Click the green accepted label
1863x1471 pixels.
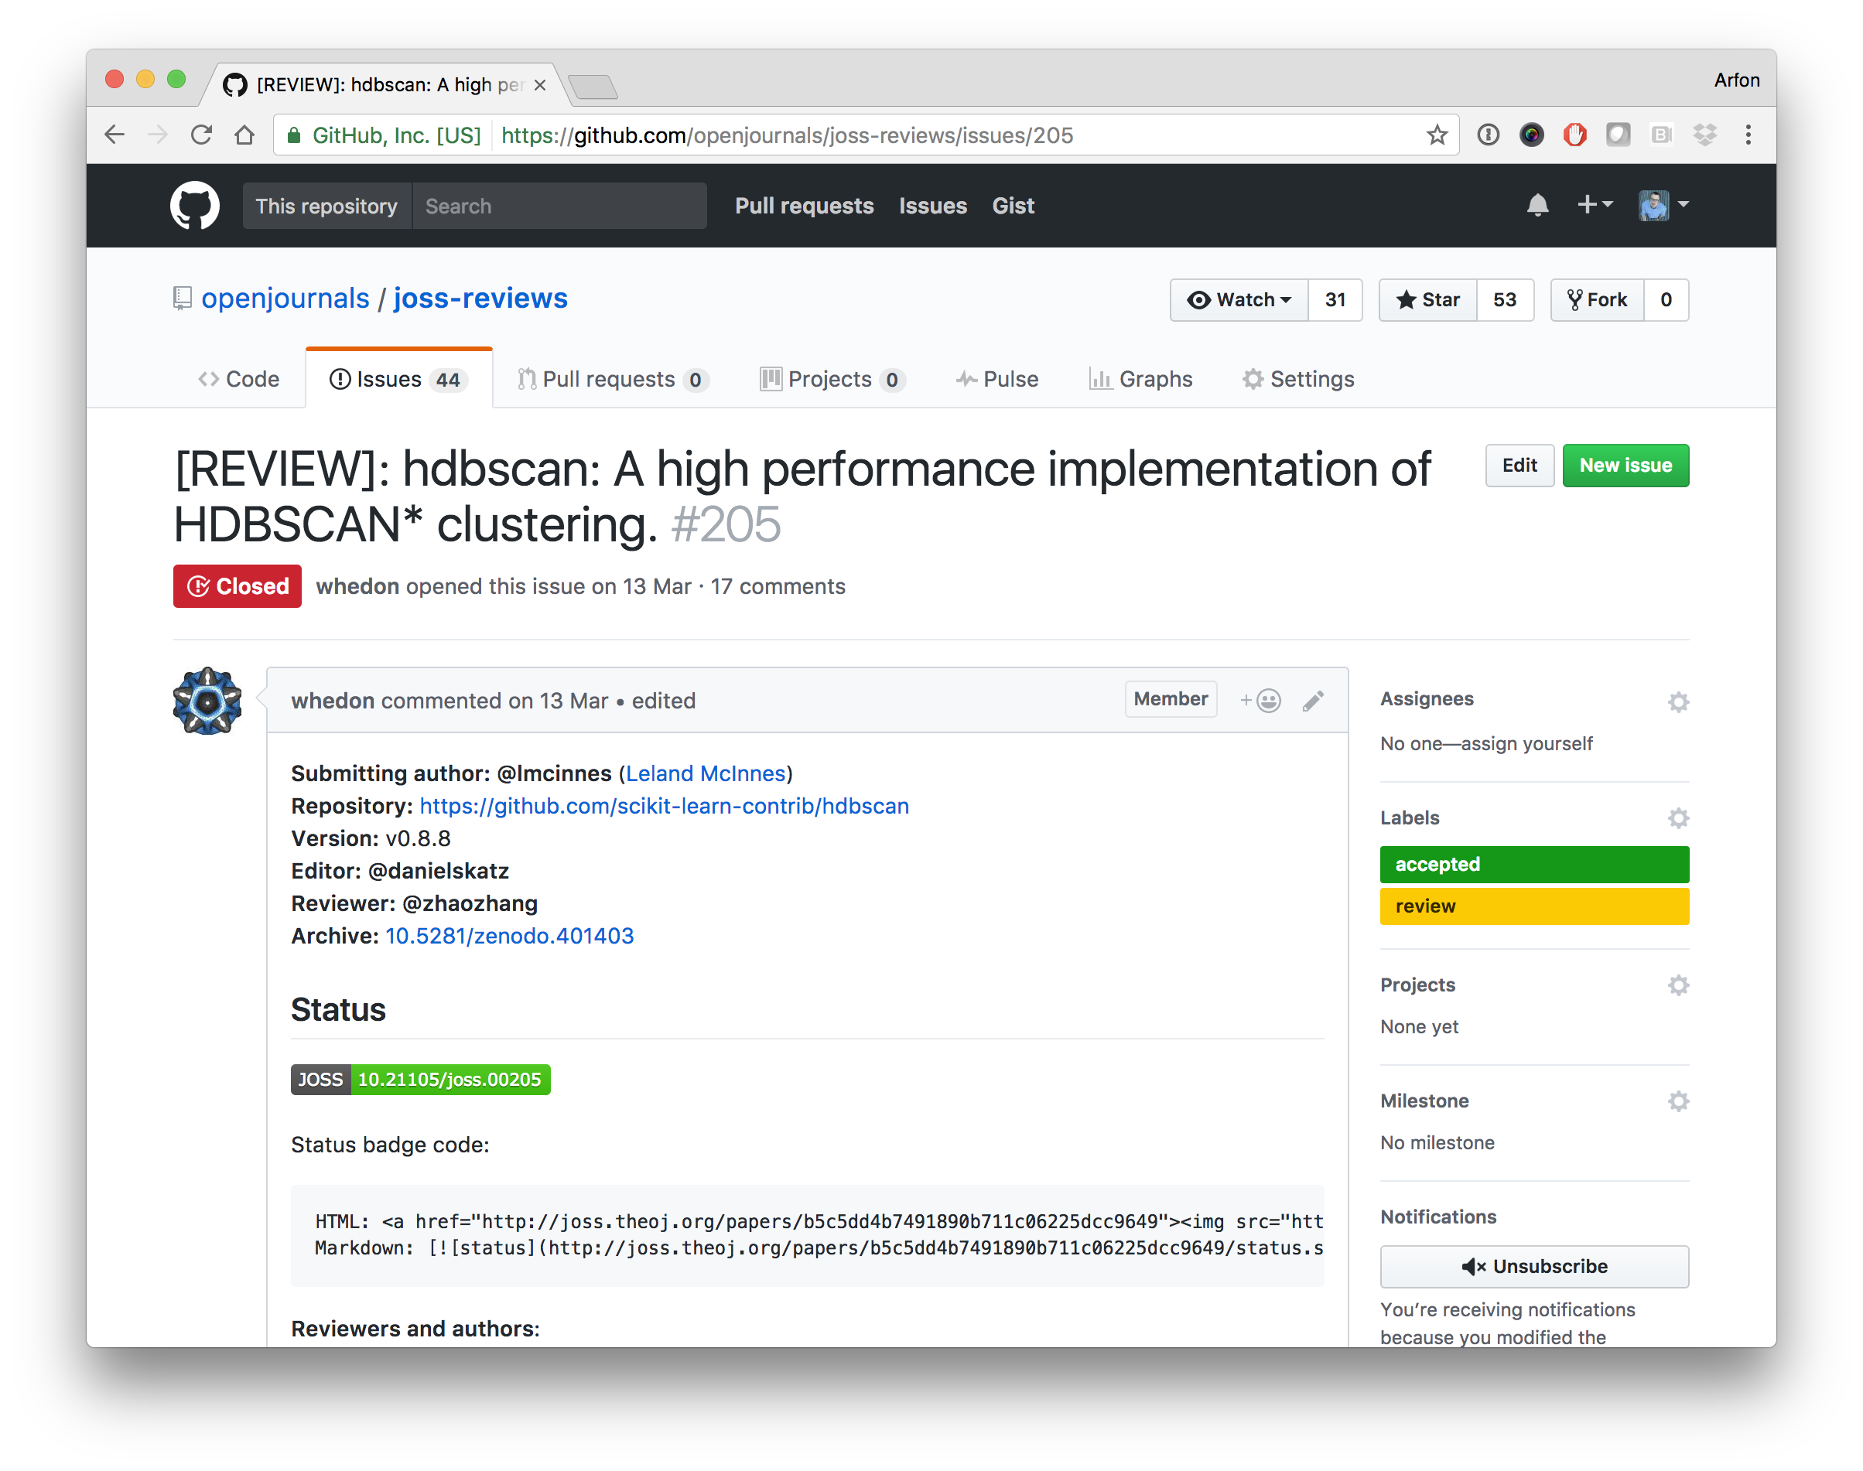click(x=1534, y=865)
